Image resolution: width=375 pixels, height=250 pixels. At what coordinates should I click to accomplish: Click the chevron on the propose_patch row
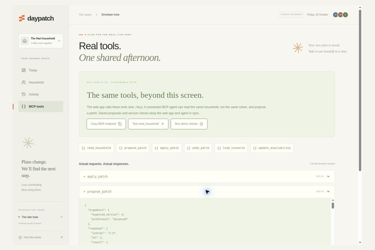tap(328, 192)
